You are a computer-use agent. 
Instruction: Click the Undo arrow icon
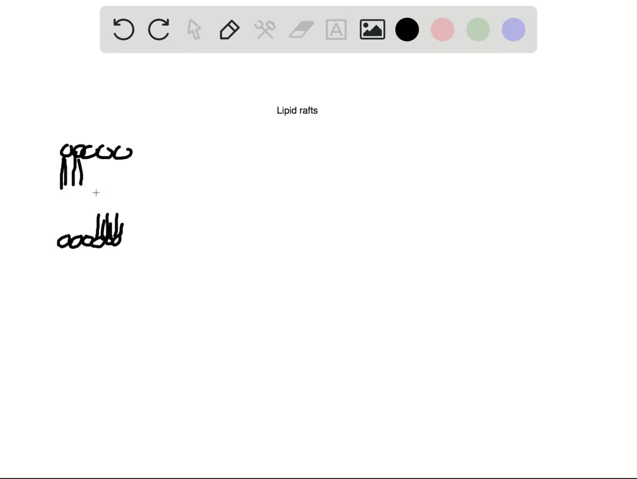click(x=123, y=29)
